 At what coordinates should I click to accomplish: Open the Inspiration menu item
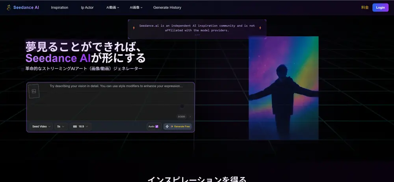tap(59, 7)
